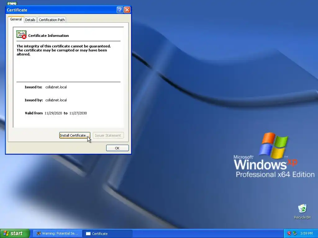318x238 pixels.
Task: Switch to the Details tab
Action: 30,20
